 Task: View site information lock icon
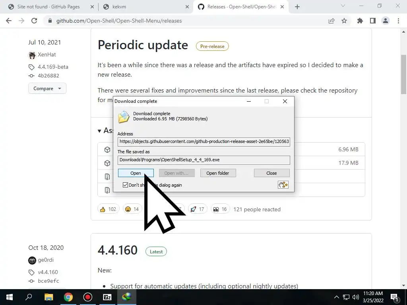click(x=50, y=21)
